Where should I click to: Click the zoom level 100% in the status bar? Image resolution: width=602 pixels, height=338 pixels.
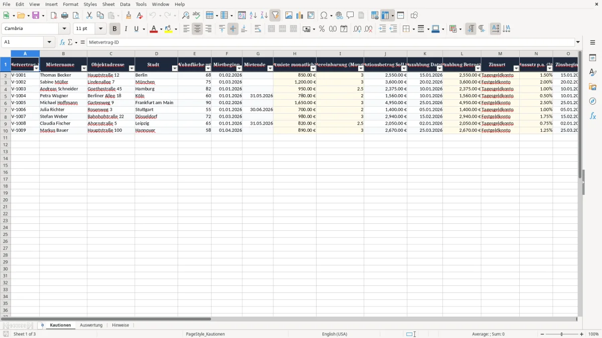(x=593, y=334)
